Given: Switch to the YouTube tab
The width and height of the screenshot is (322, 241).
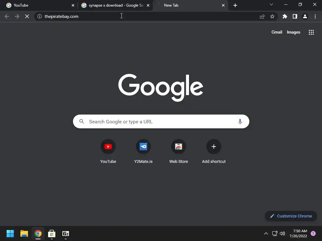Looking at the screenshot, I should 39,5.
